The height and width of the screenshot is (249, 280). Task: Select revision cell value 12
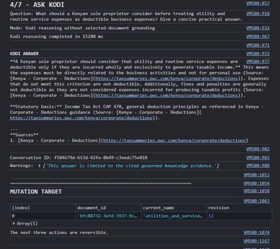click(240, 216)
